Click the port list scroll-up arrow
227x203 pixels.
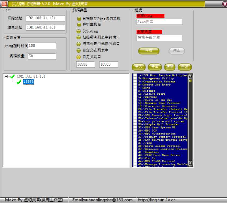click(190, 76)
